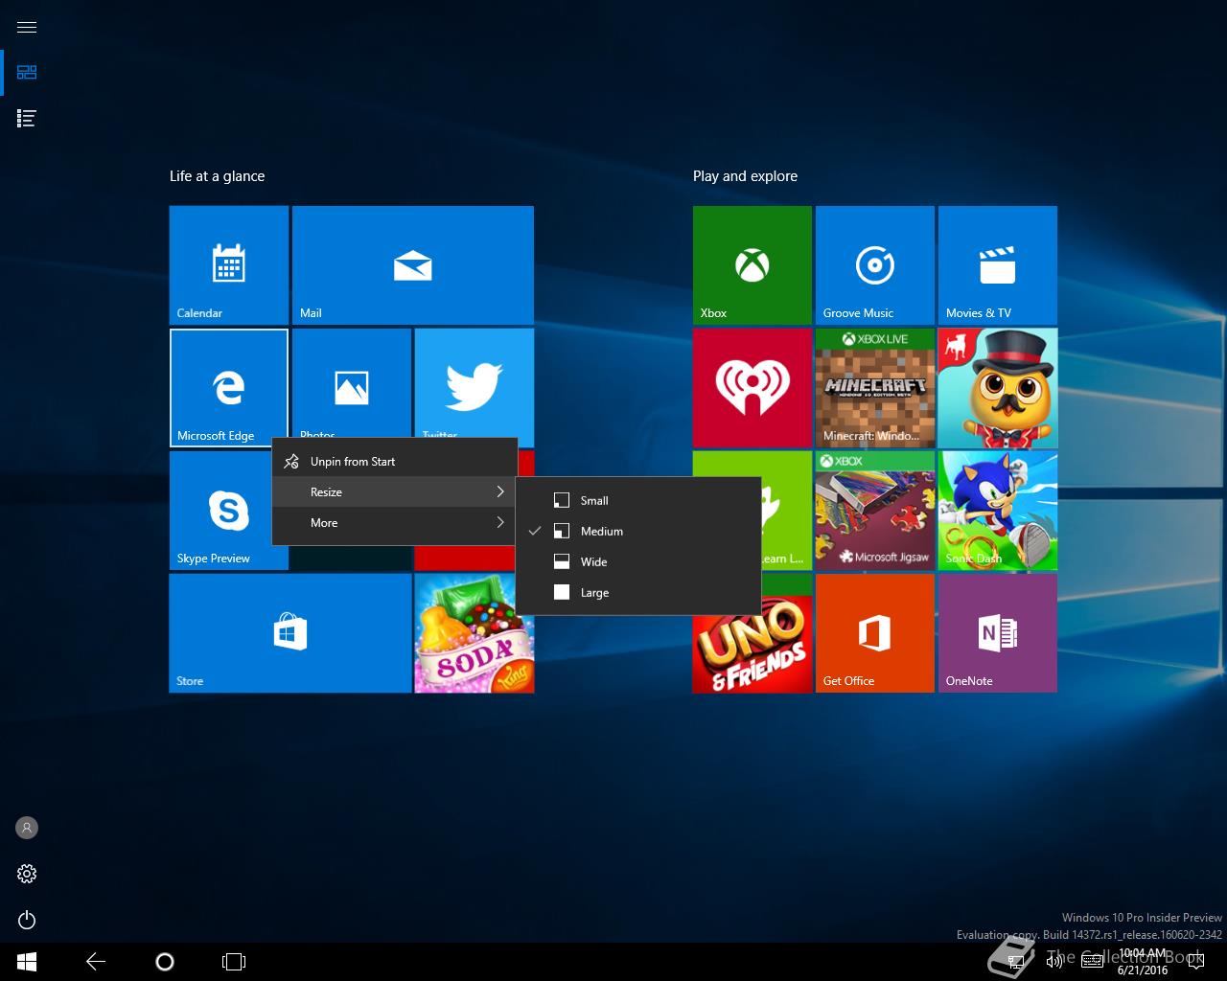
Task: Switch to Pinned tiles view
Action: coord(27,73)
